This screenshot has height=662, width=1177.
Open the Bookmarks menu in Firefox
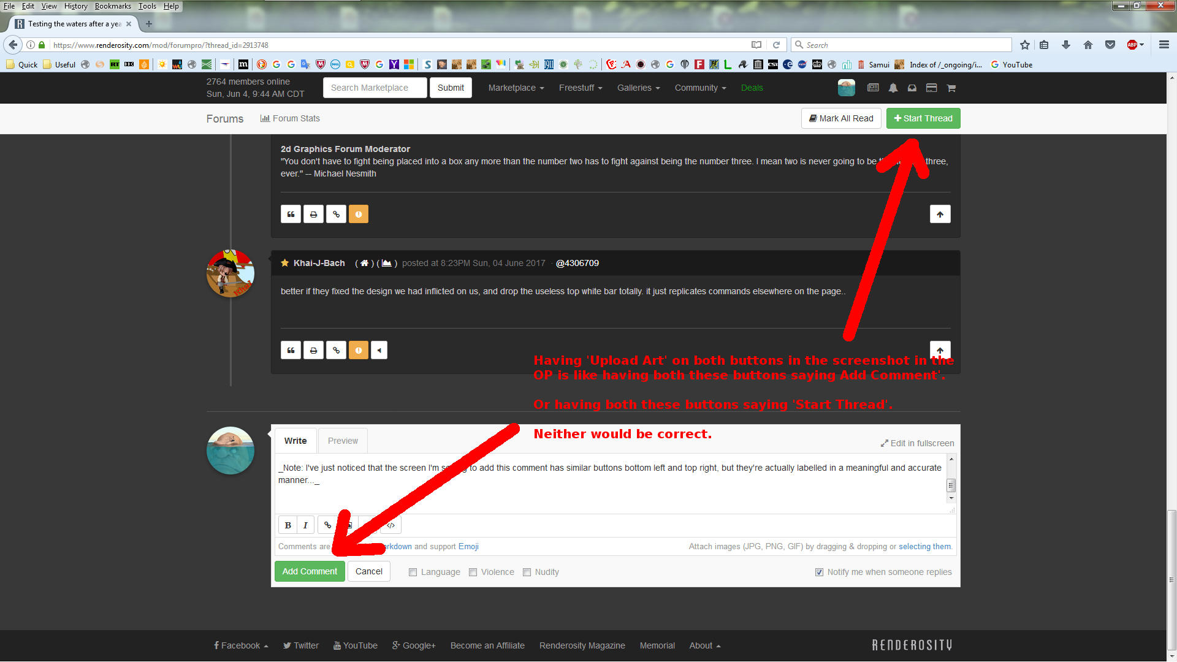[x=113, y=6]
